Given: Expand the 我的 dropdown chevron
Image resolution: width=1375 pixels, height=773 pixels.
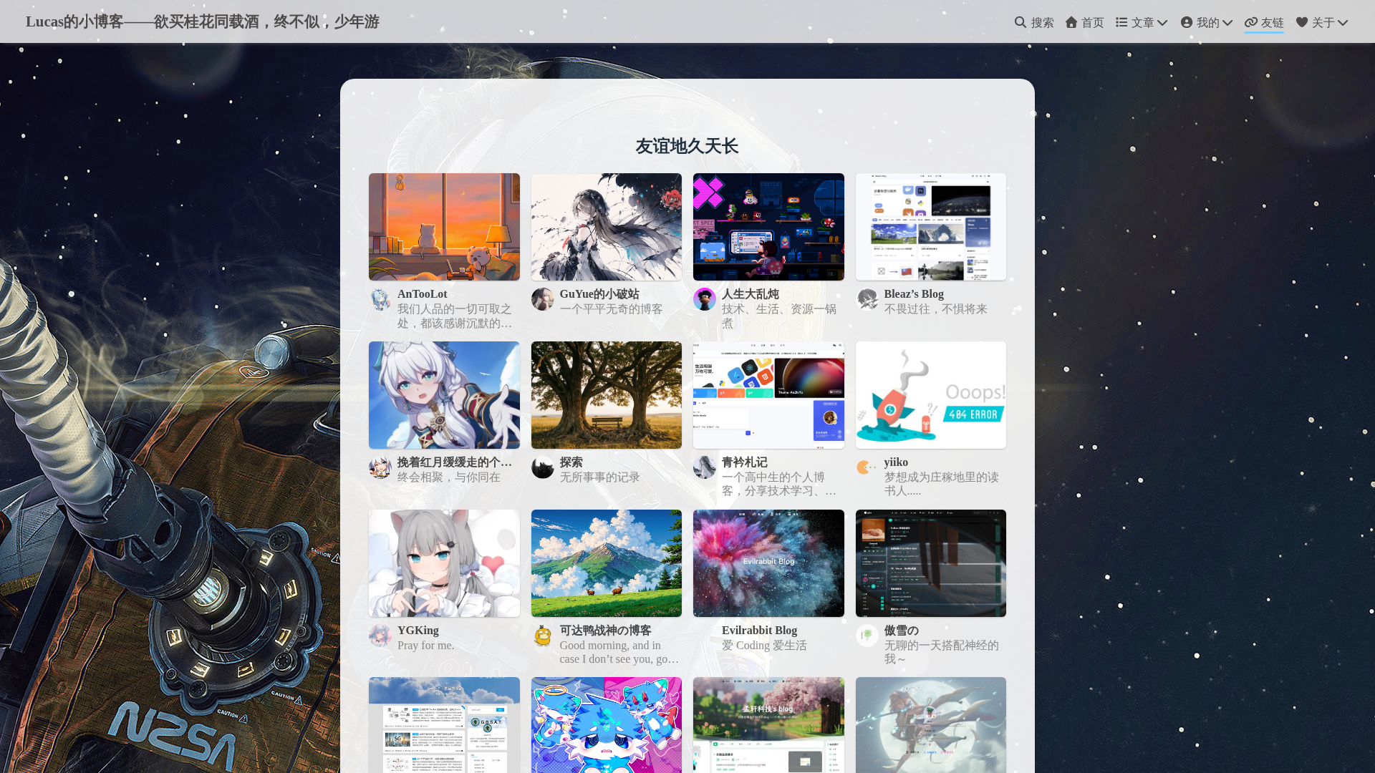Looking at the screenshot, I should [1227, 23].
